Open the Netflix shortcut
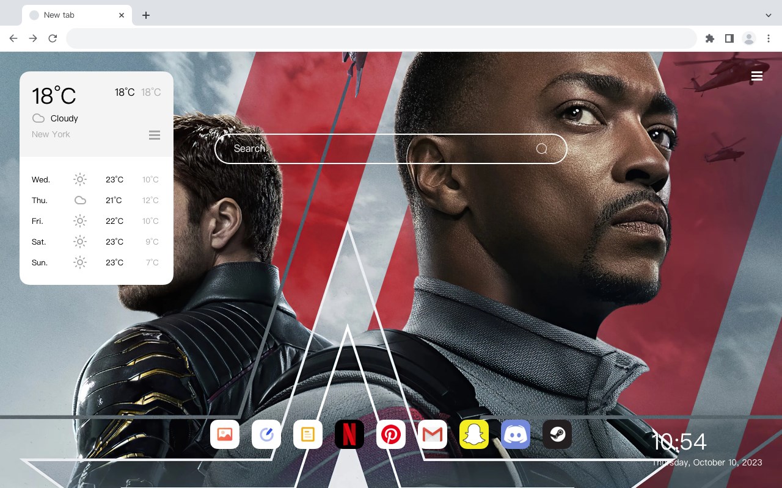Viewport: 782px width, 488px height. (349, 434)
